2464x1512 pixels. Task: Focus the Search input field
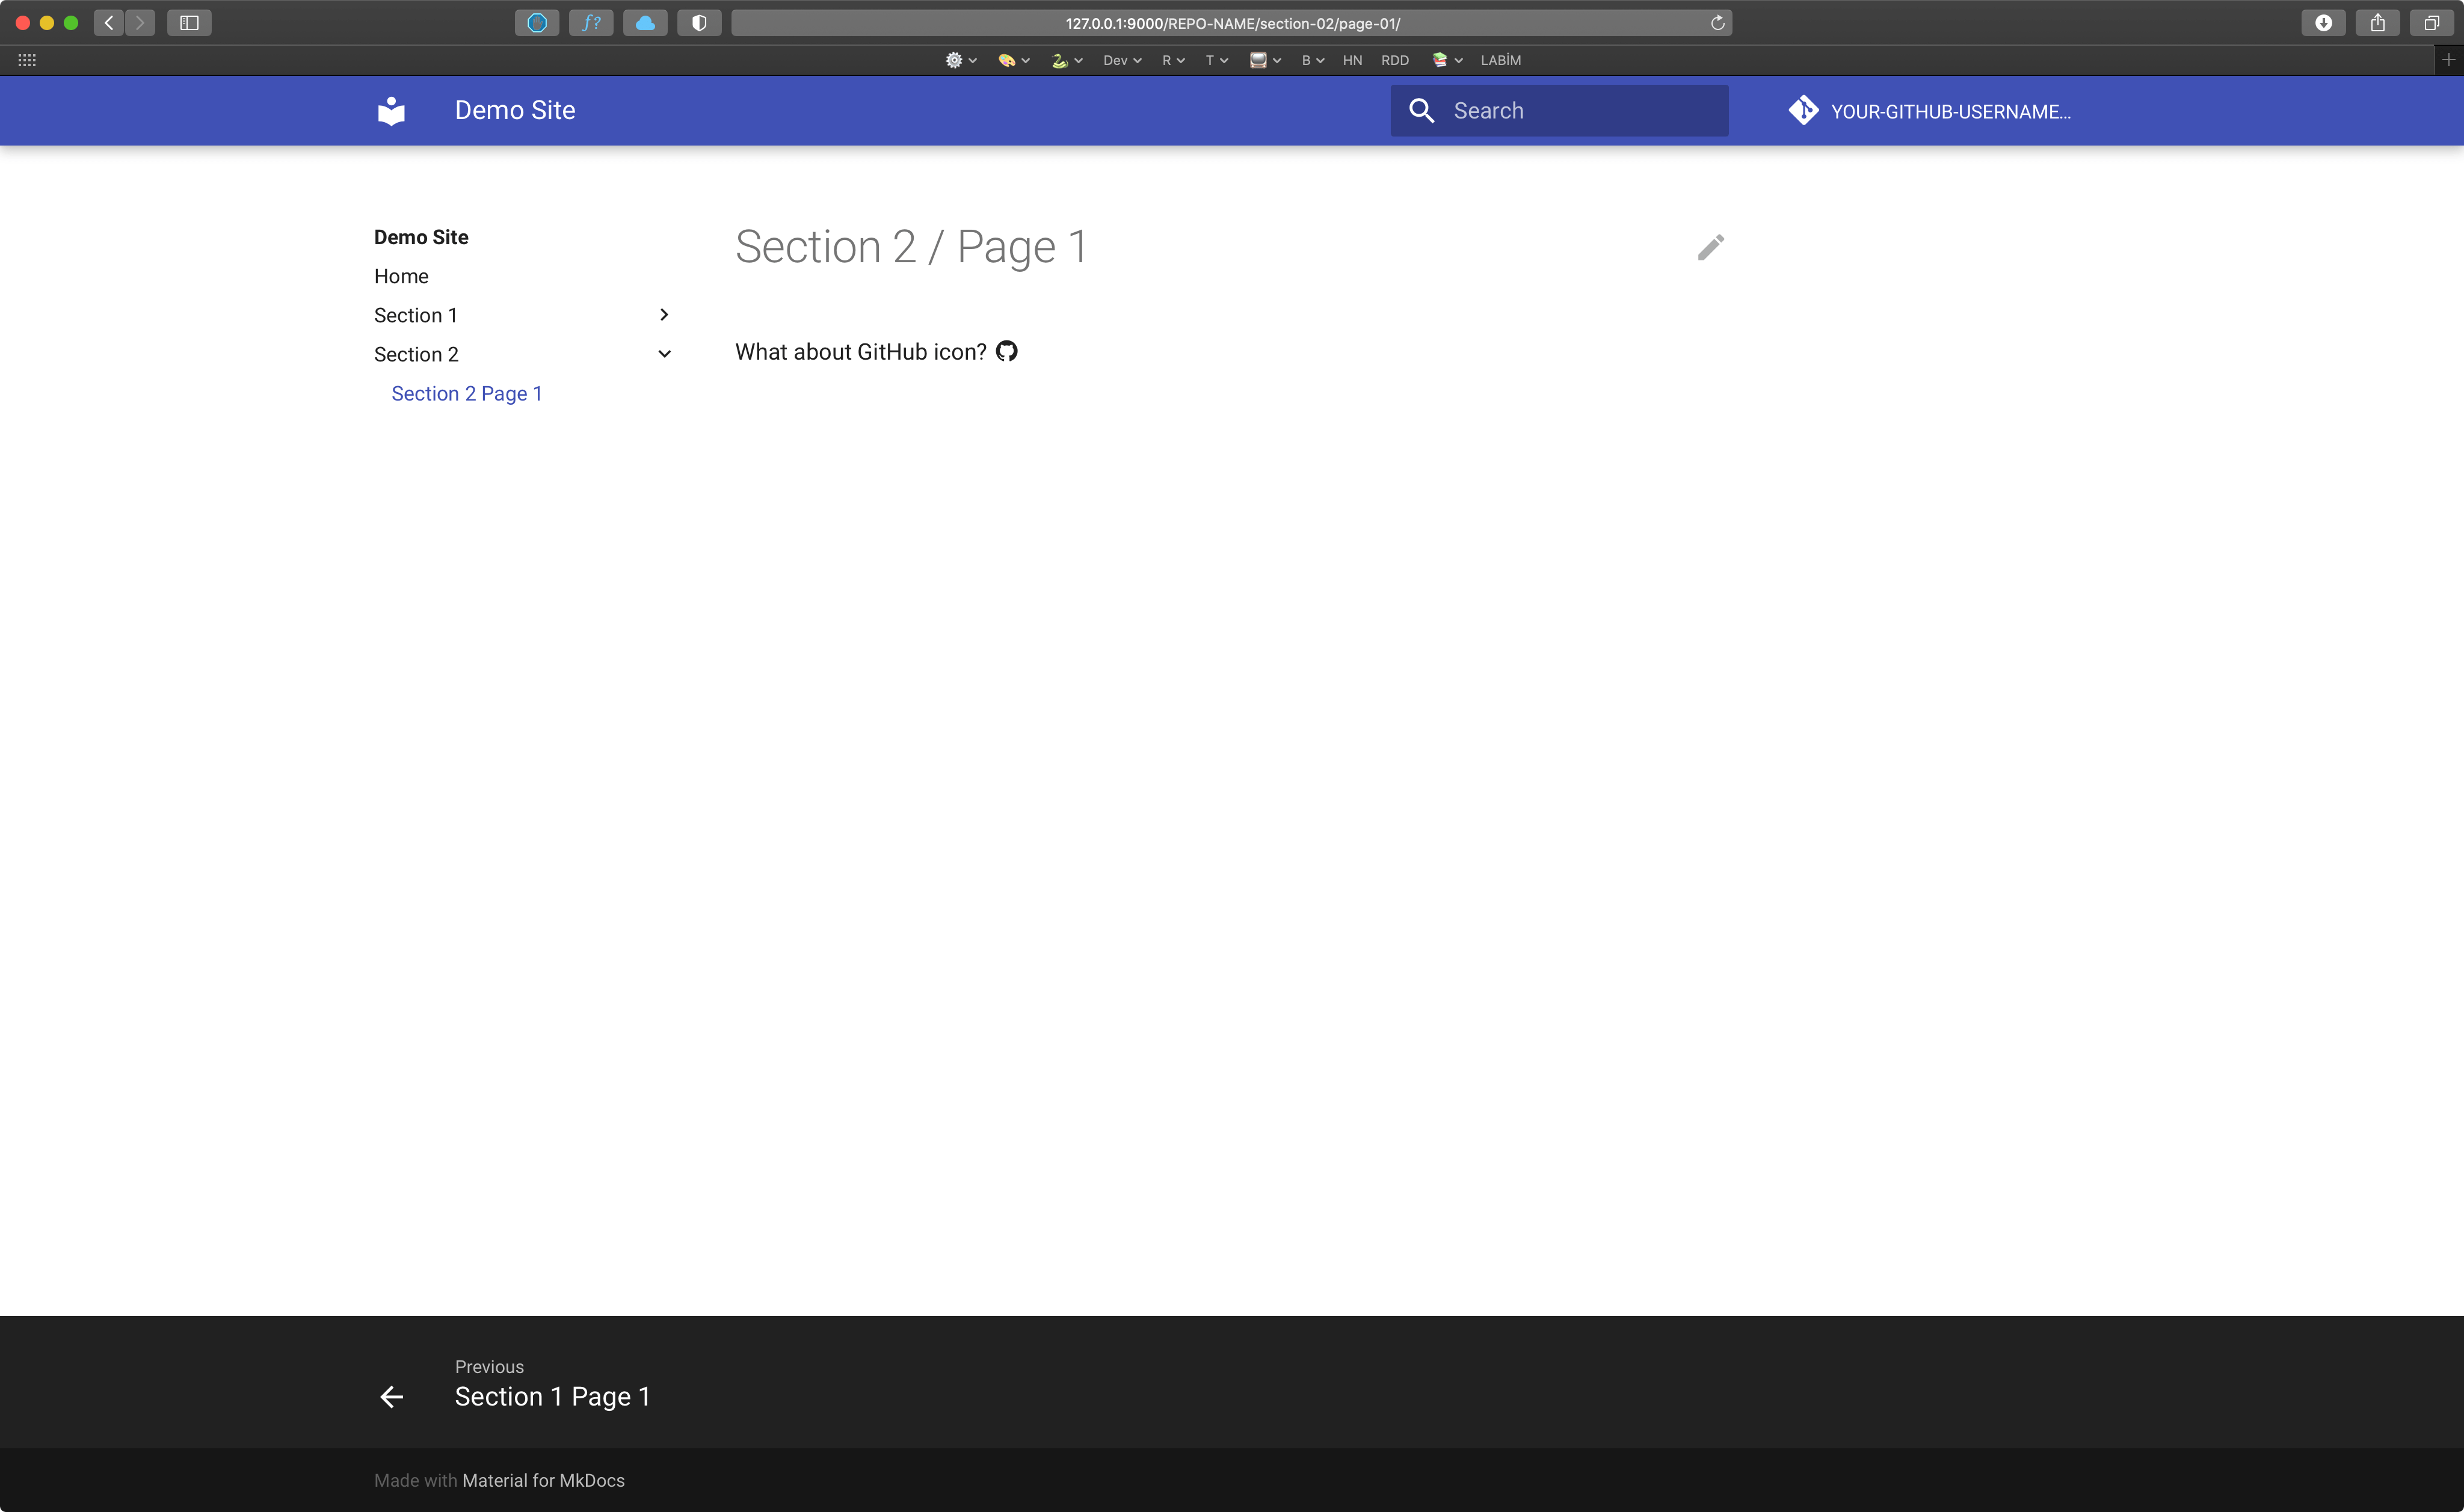(1559, 110)
